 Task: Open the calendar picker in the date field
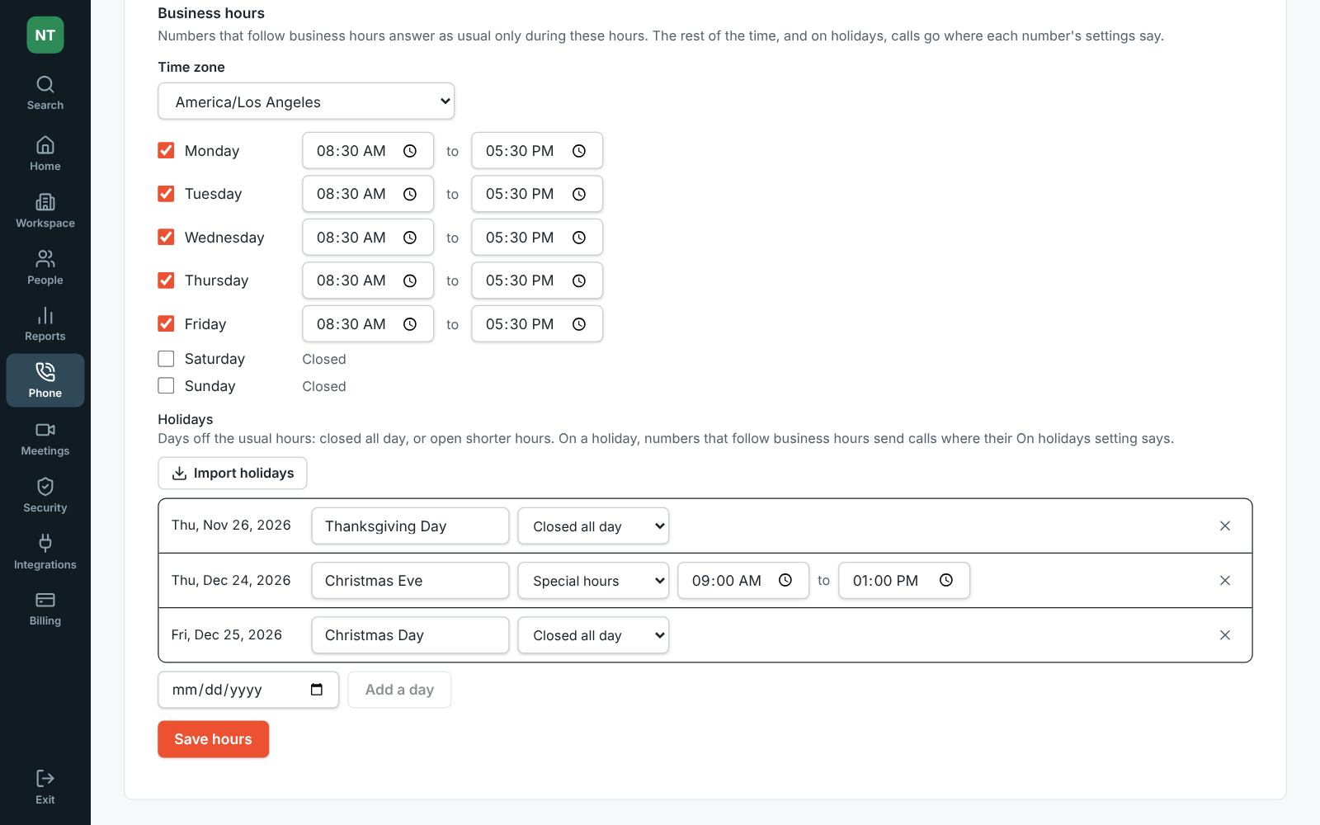(x=317, y=690)
